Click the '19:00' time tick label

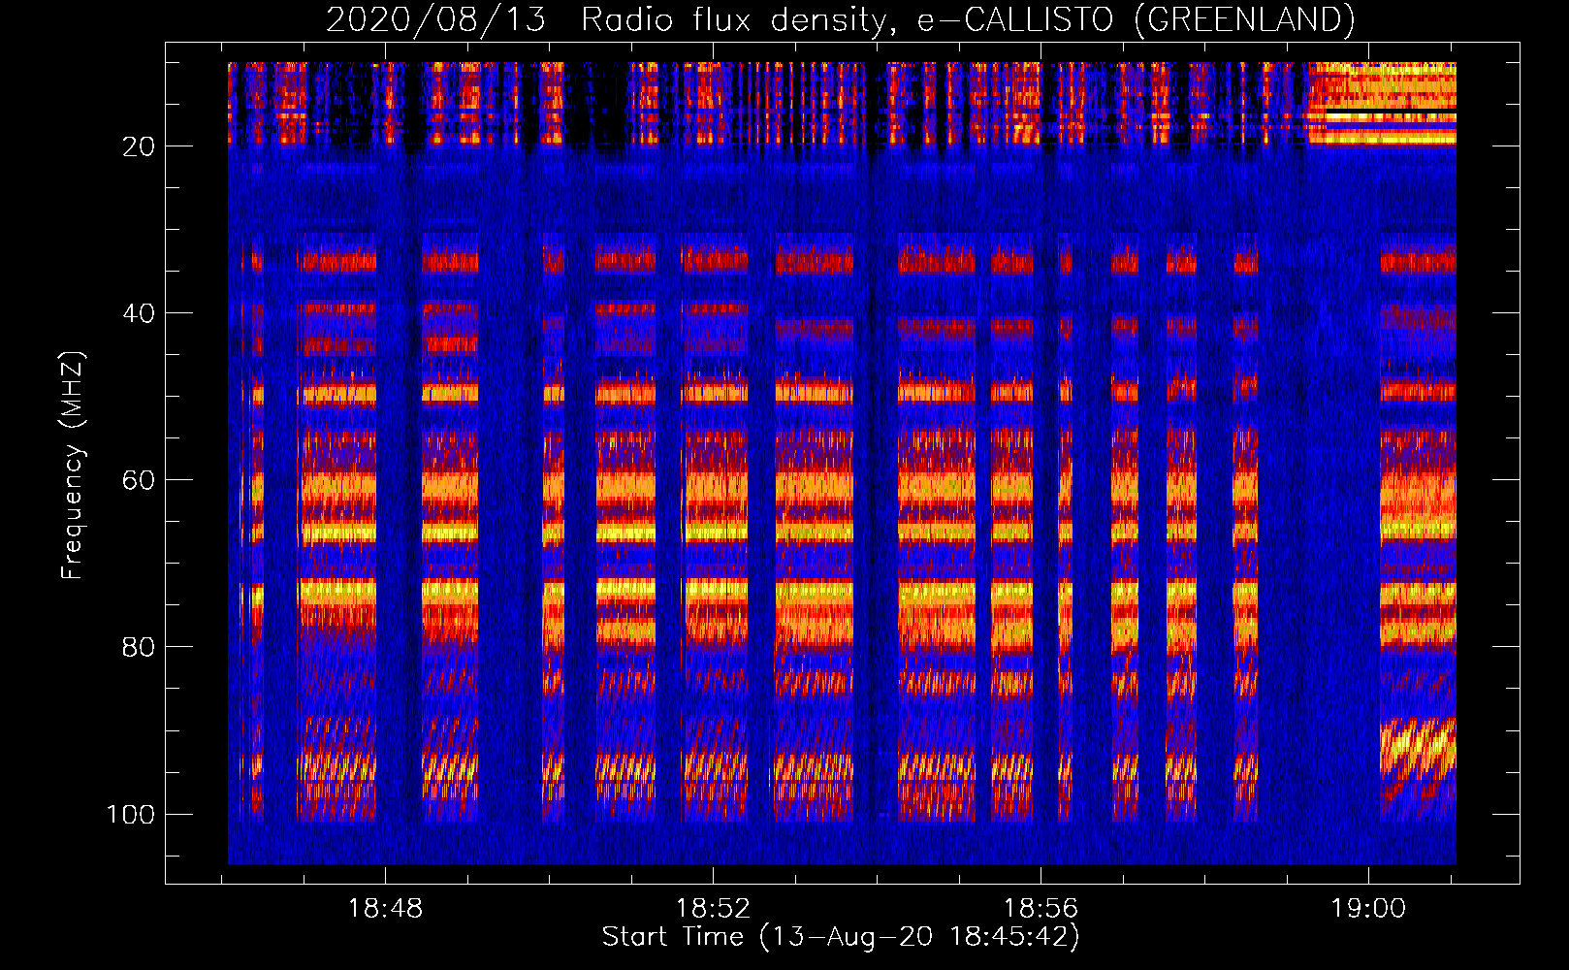(x=1368, y=909)
